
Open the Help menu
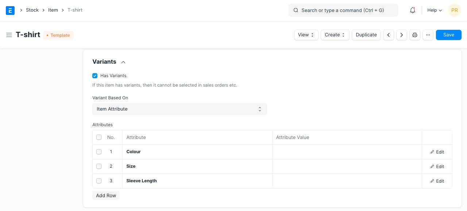click(435, 10)
